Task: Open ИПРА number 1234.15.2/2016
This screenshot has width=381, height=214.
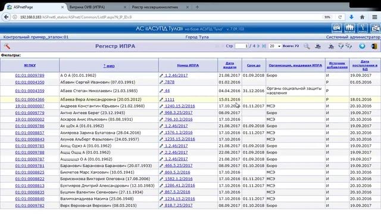Action: point(180,199)
